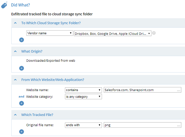The image size is (185, 137).
Task: Add condition with plus icon under Vendor name
Action: [22, 39]
